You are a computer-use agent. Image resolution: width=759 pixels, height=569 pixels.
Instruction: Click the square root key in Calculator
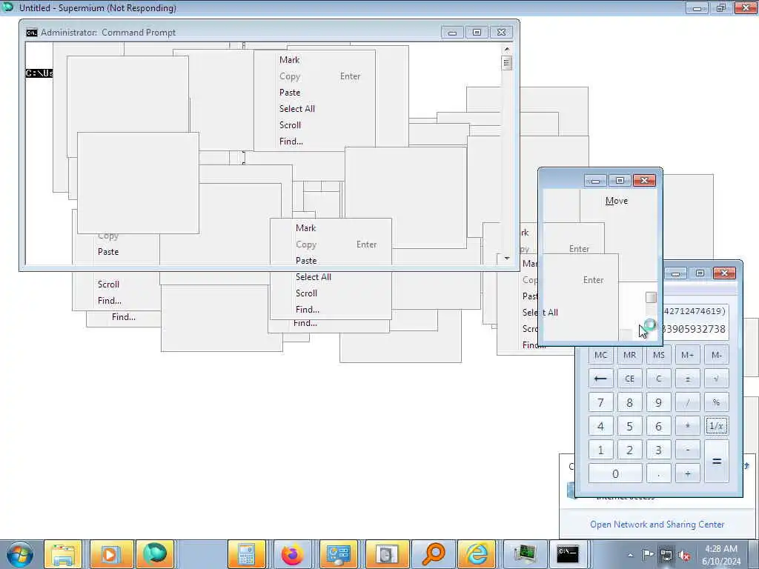coord(717,379)
